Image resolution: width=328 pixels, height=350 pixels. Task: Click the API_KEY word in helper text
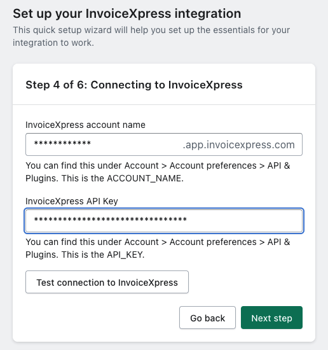[x=125, y=255]
